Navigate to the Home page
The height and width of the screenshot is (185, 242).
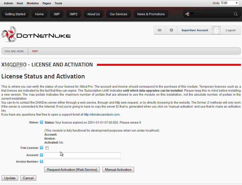point(39,14)
